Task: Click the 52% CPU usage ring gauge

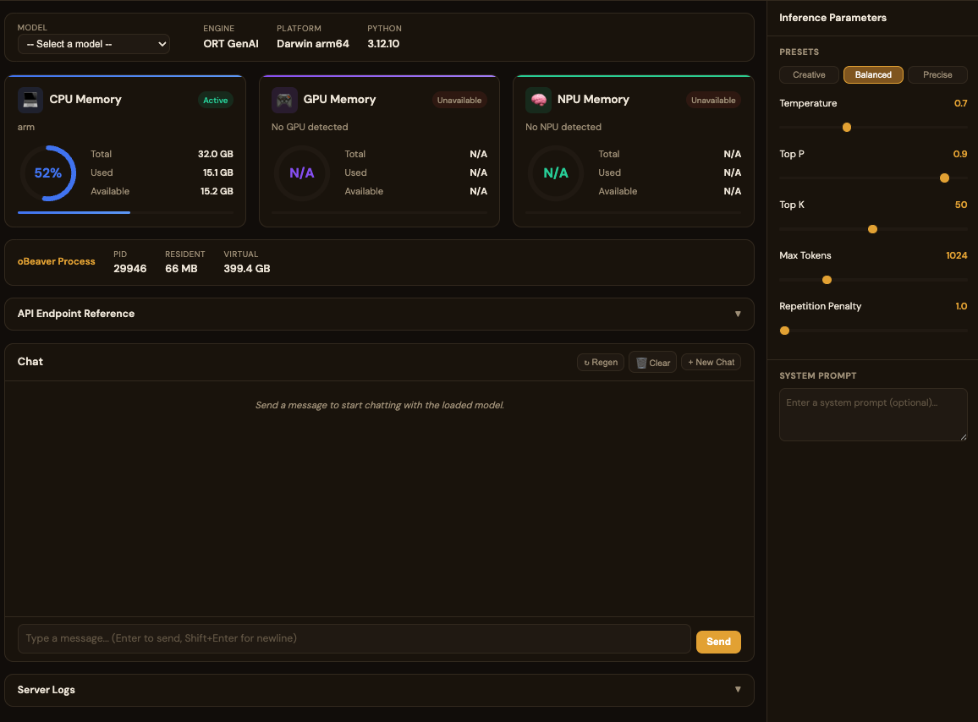Action: (48, 172)
